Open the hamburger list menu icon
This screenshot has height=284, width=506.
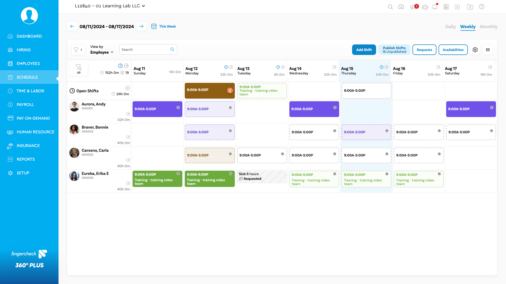(488, 50)
